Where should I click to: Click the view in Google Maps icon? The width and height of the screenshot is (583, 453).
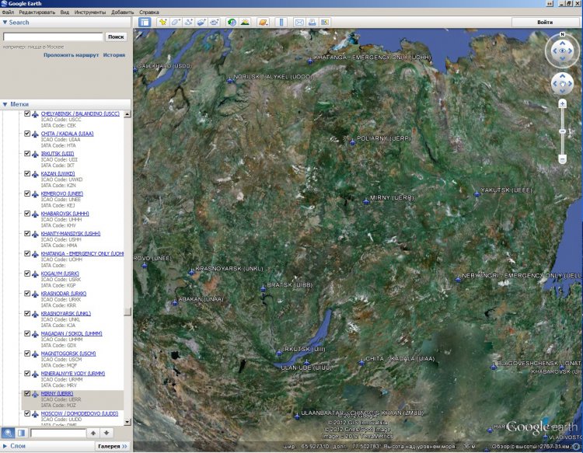click(325, 23)
